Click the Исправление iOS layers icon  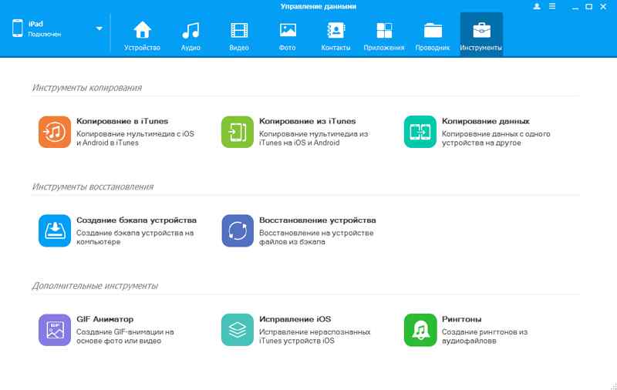click(238, 330)
